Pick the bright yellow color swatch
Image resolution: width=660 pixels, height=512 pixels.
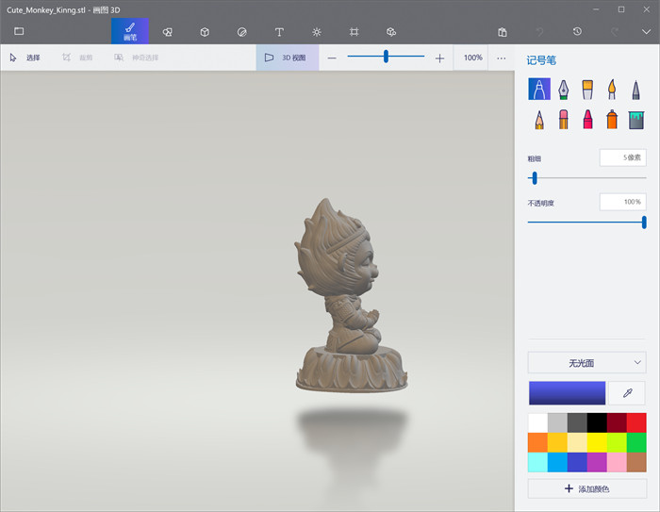(597, 442)
